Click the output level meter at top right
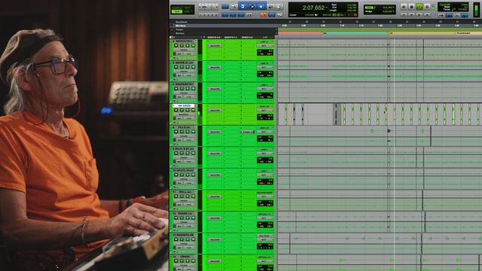 (x=476, y=9)
